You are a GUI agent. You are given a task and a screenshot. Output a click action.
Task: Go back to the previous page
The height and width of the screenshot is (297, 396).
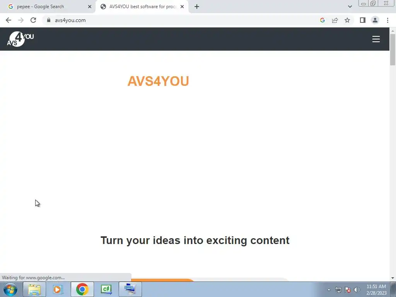click(9, 20)
